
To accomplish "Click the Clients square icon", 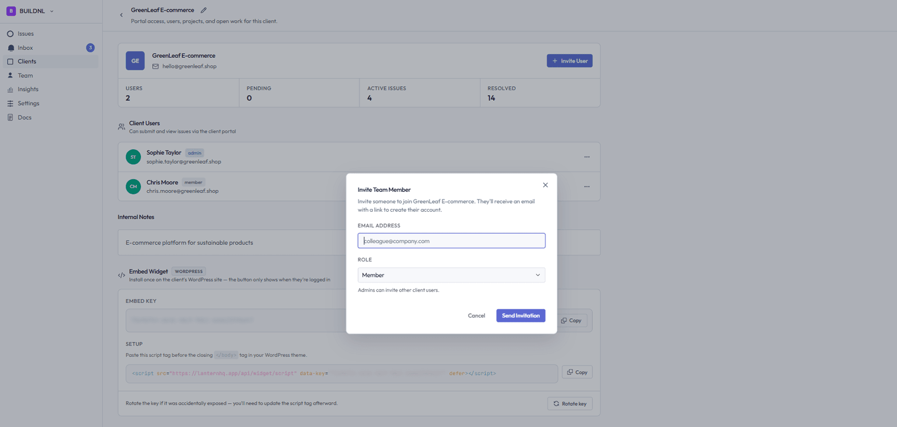I will point(10,61).
